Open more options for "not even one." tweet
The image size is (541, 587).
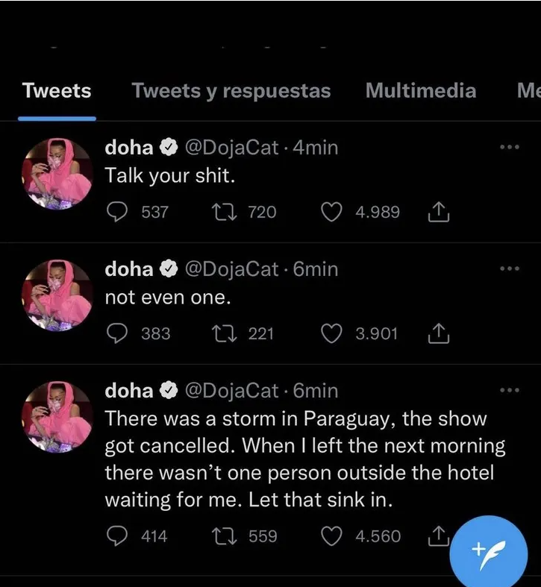509,269
